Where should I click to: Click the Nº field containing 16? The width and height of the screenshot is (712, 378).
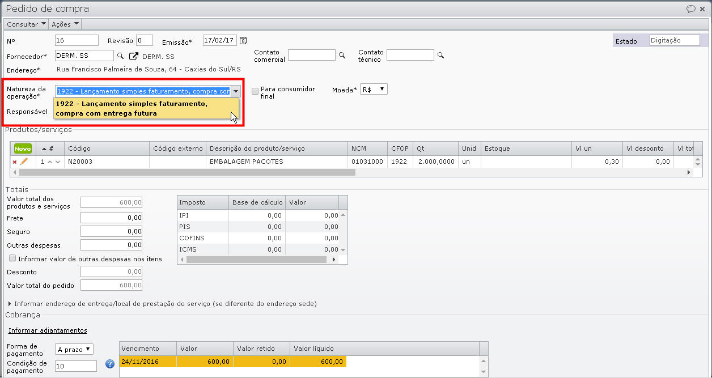pos(77,40)
